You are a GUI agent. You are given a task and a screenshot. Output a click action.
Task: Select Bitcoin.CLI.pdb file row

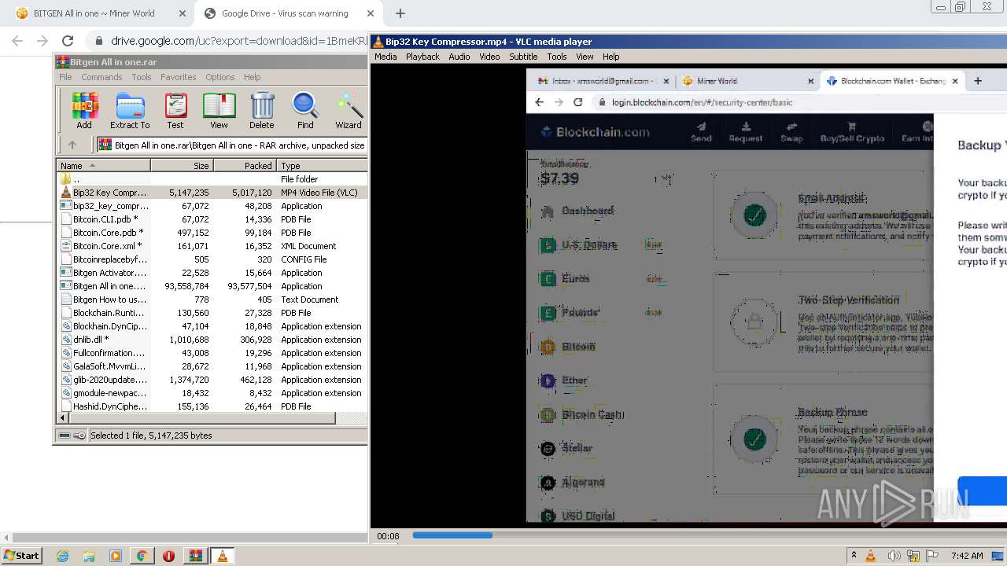click(212, 219)
